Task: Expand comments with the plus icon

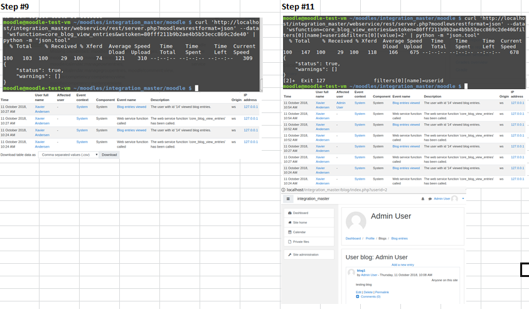Action: click(358, 296)
